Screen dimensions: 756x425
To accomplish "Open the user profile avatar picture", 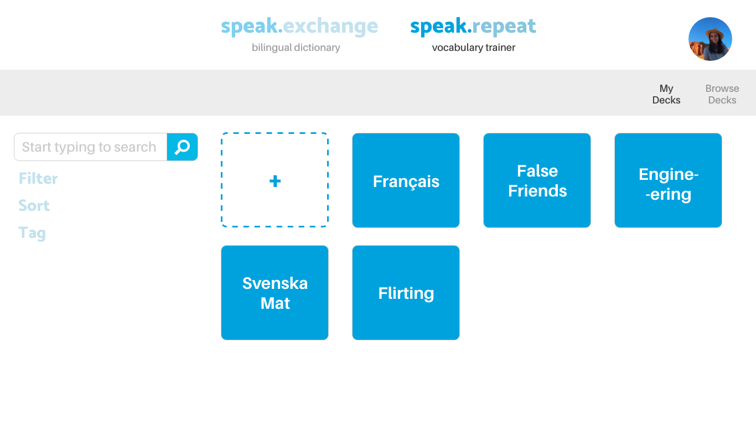I will tap(710, 39).
